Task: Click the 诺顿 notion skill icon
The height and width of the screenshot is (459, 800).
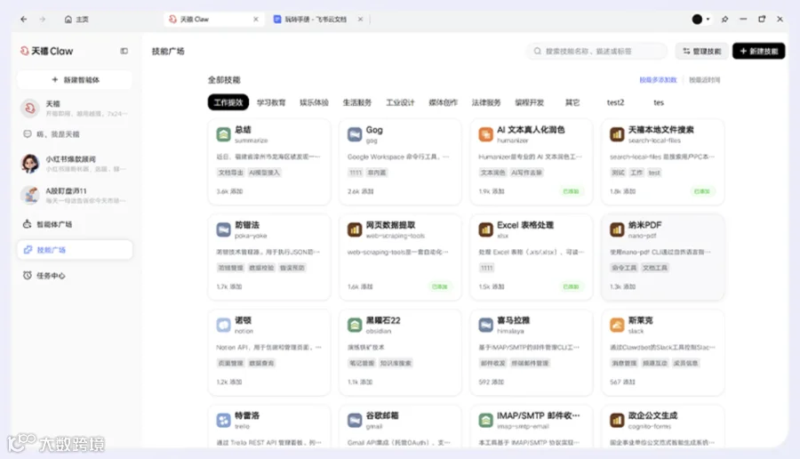Action: [x=223, y=326]
